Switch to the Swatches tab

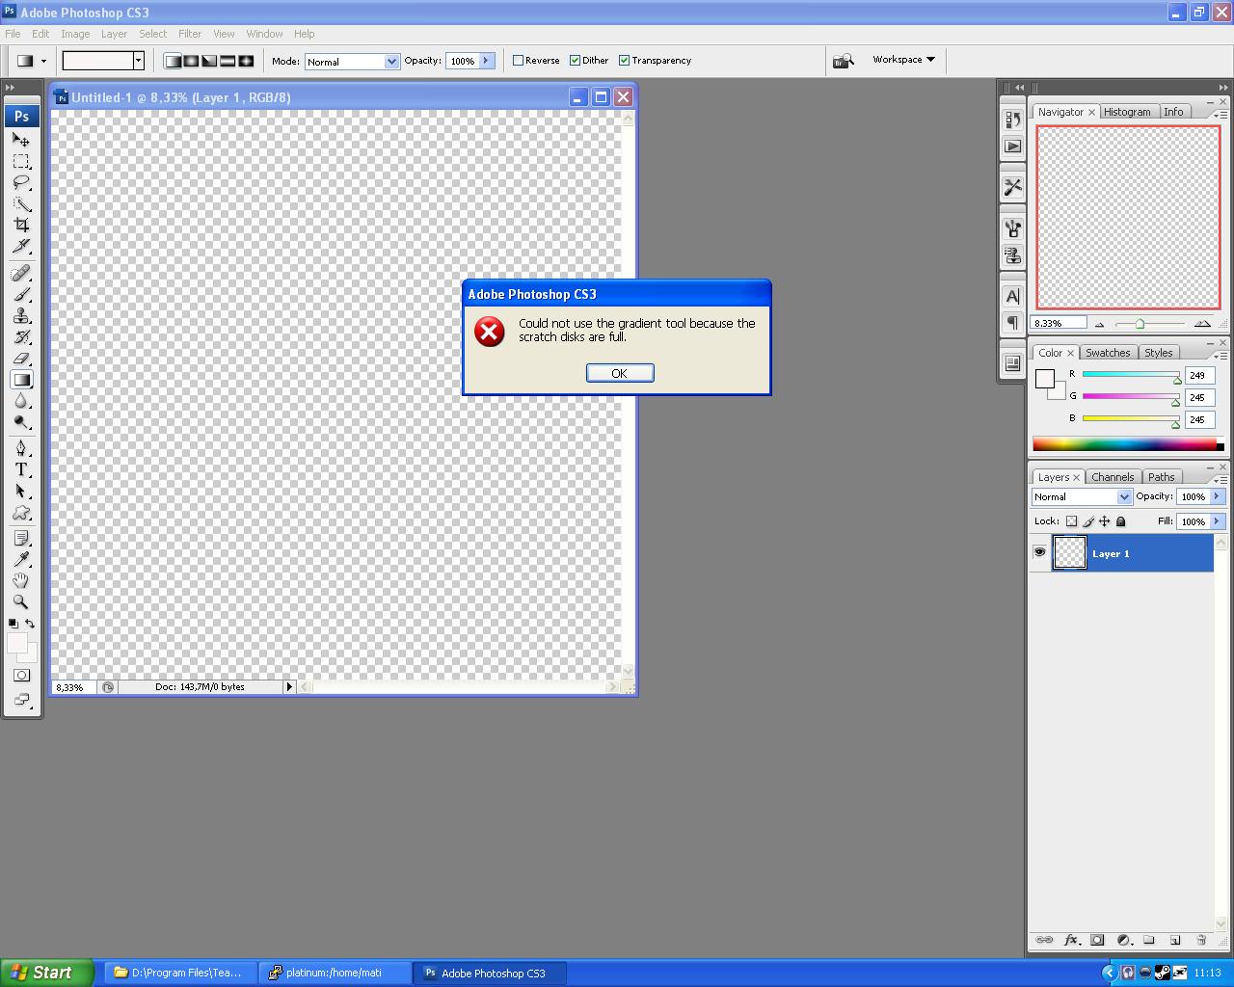click(x=1108, y=353)
